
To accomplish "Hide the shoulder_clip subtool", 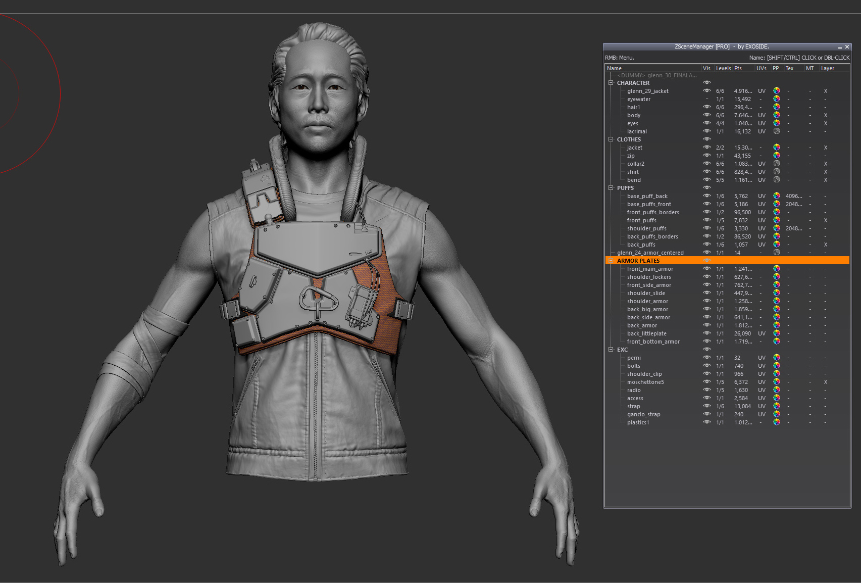I will click(707, 374).
